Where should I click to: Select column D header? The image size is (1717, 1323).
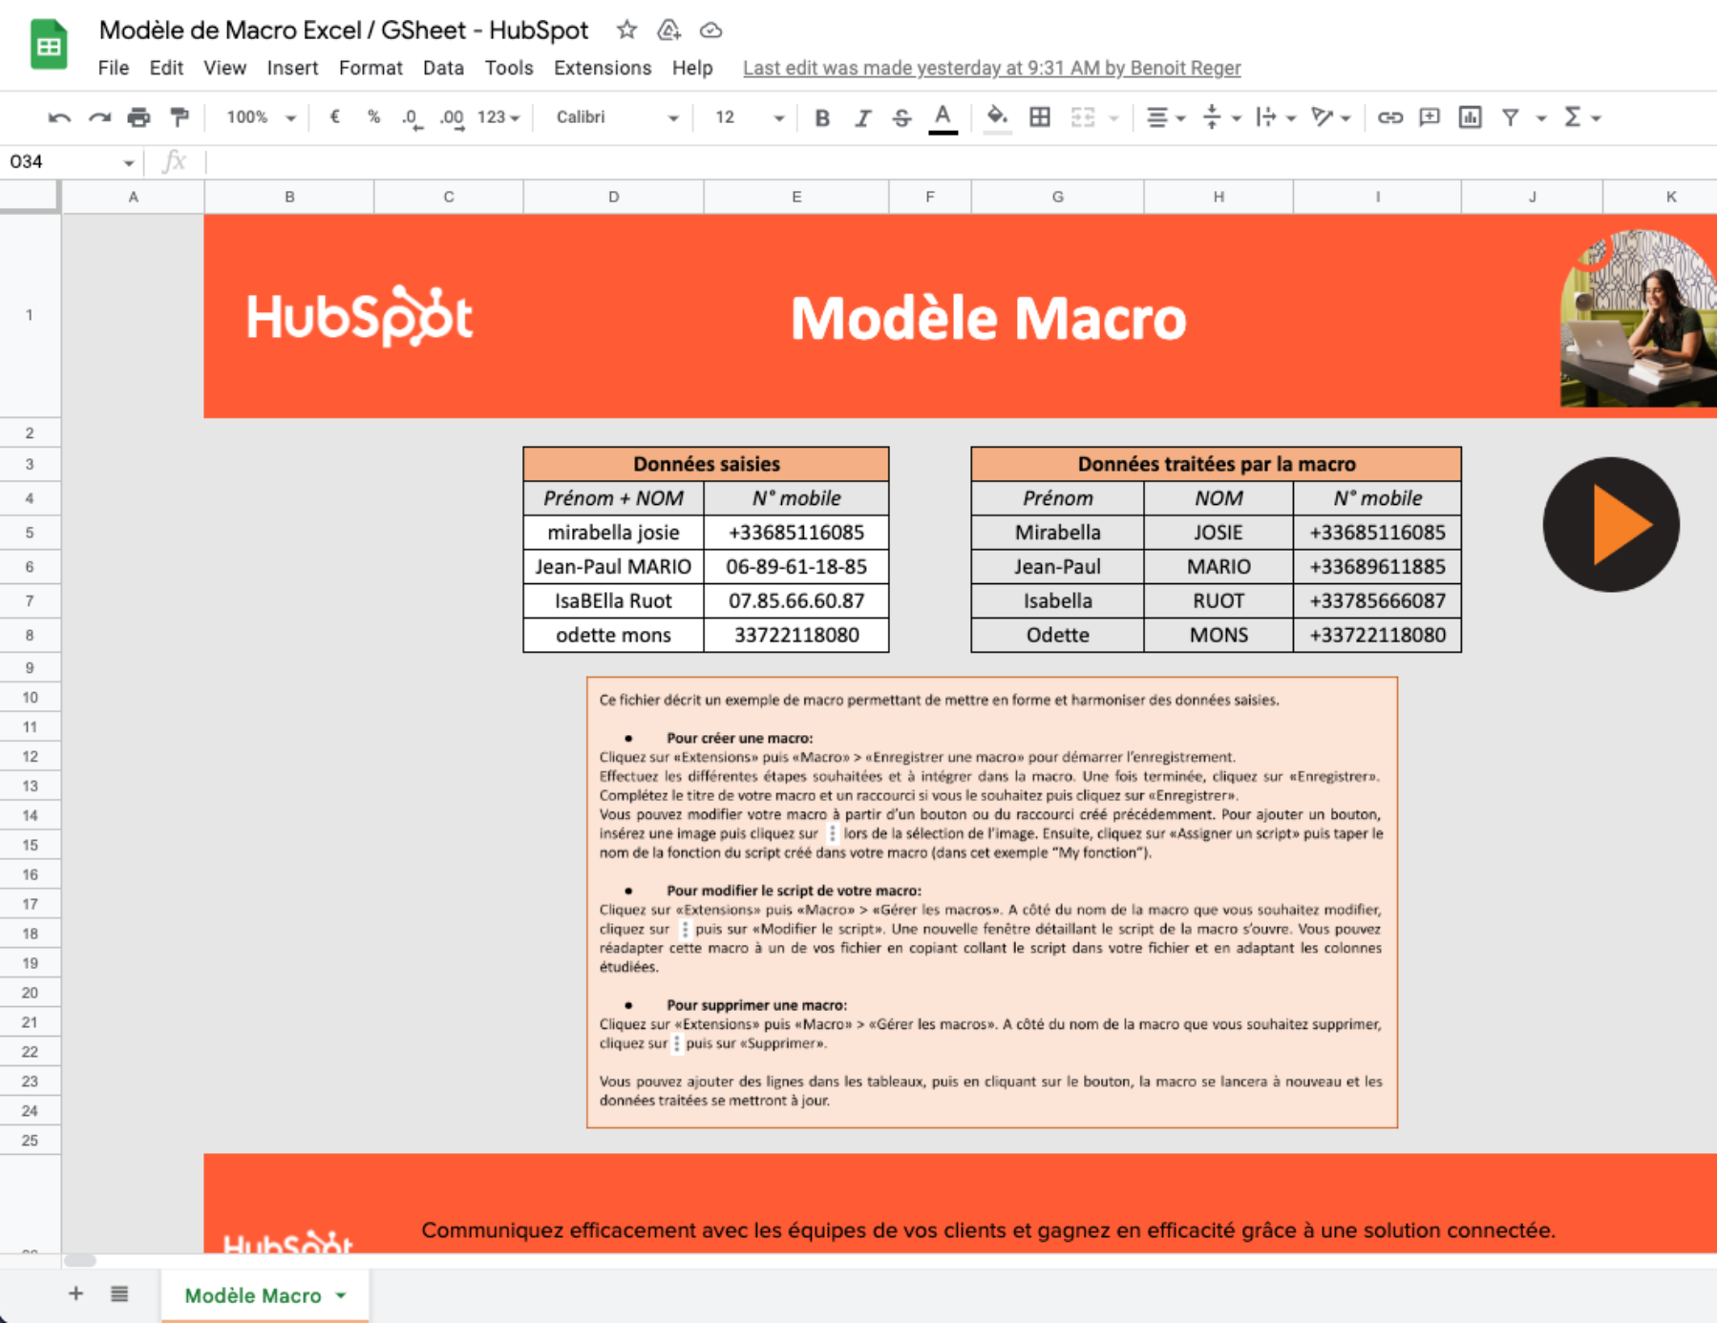click(613, 197)
